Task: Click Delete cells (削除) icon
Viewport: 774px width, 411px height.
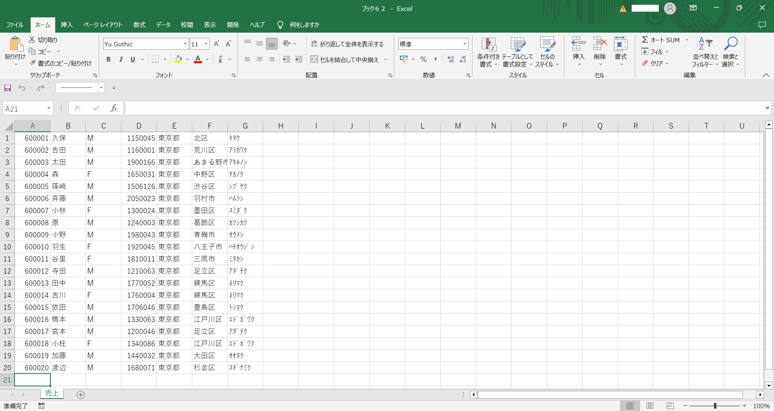Action: tap(600, 44)
